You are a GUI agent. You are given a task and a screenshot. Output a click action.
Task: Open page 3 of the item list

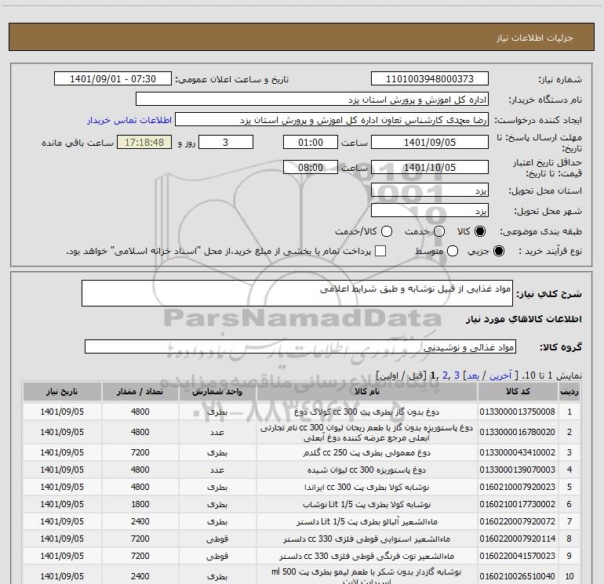point(457,375)
